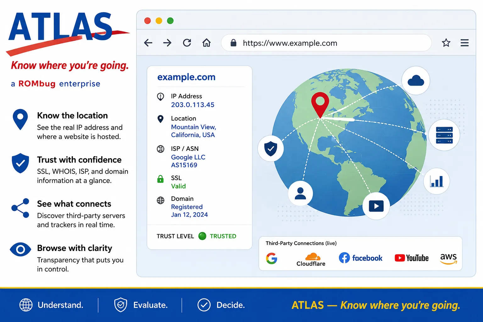Click the green SSL lock icon

[160, 179]
